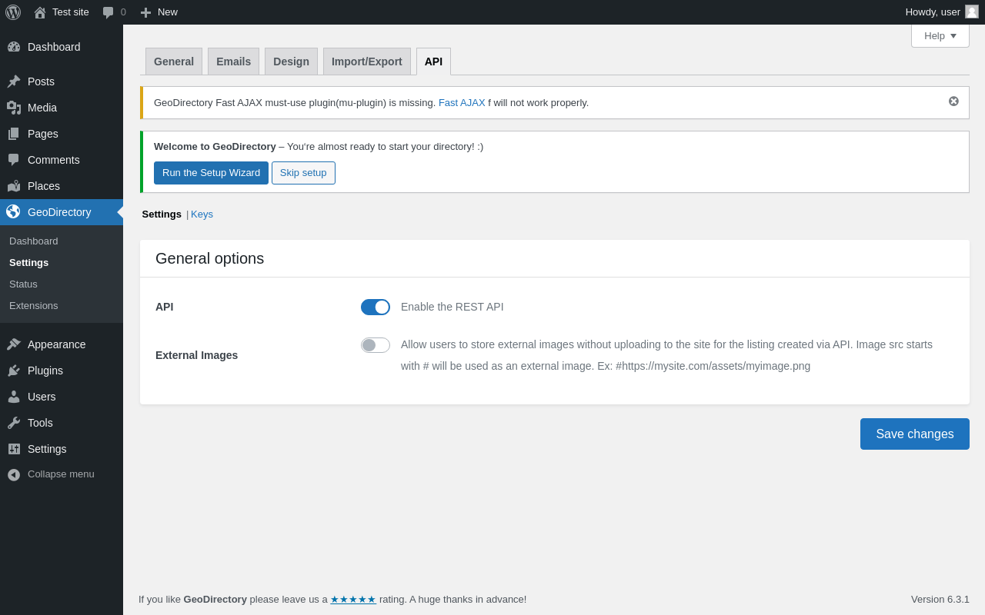
Task: Click the five-star rating link
Action: click(353, 599)
